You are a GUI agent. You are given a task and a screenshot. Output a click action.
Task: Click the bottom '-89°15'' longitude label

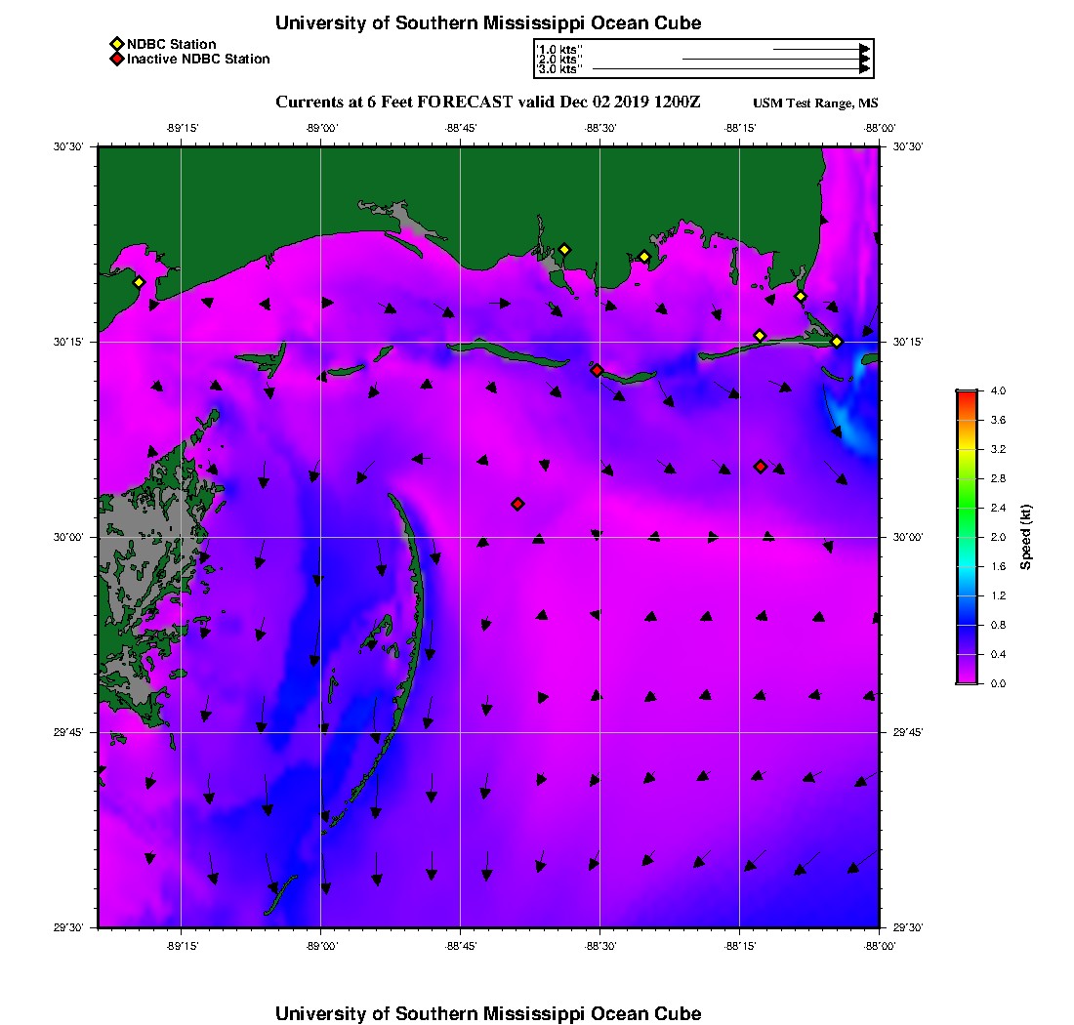[182, 946]
